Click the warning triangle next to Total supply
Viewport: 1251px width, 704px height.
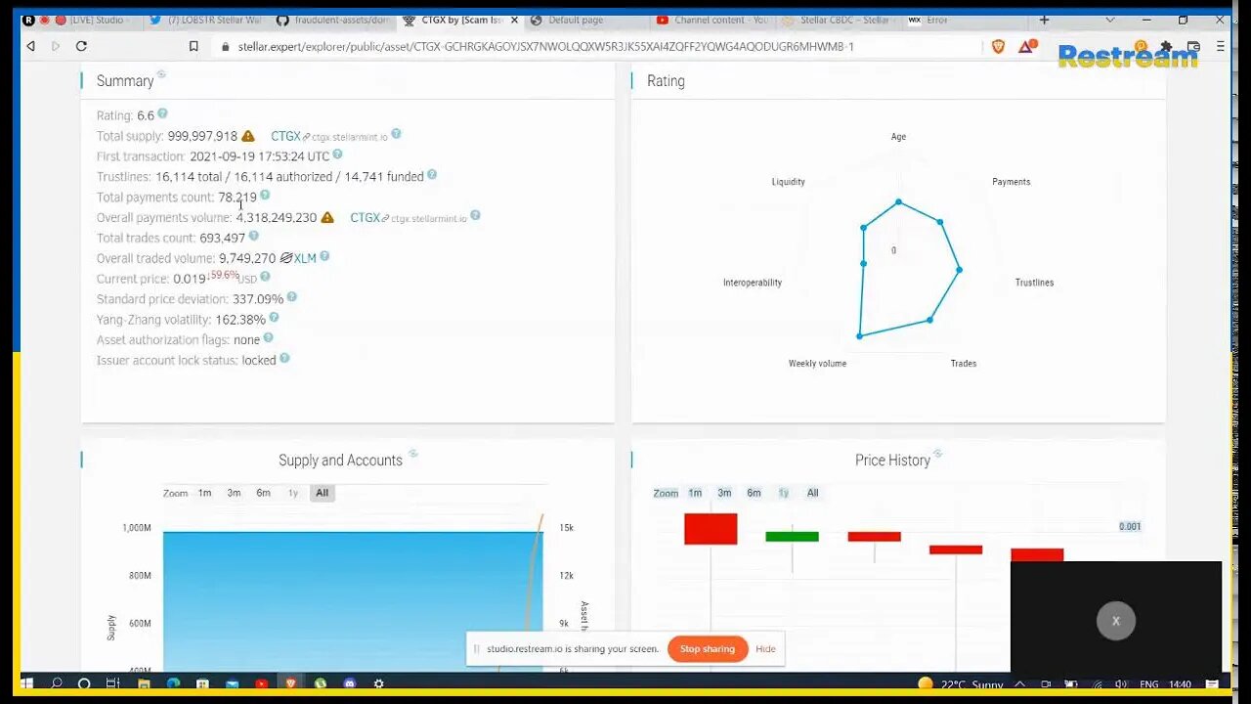(248, 136)
